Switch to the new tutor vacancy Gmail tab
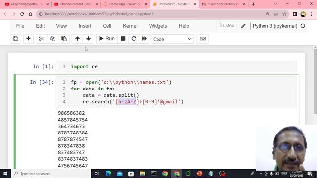Image resolution: width=317 pixels, height=178 pixels. [x=223, y=4]
